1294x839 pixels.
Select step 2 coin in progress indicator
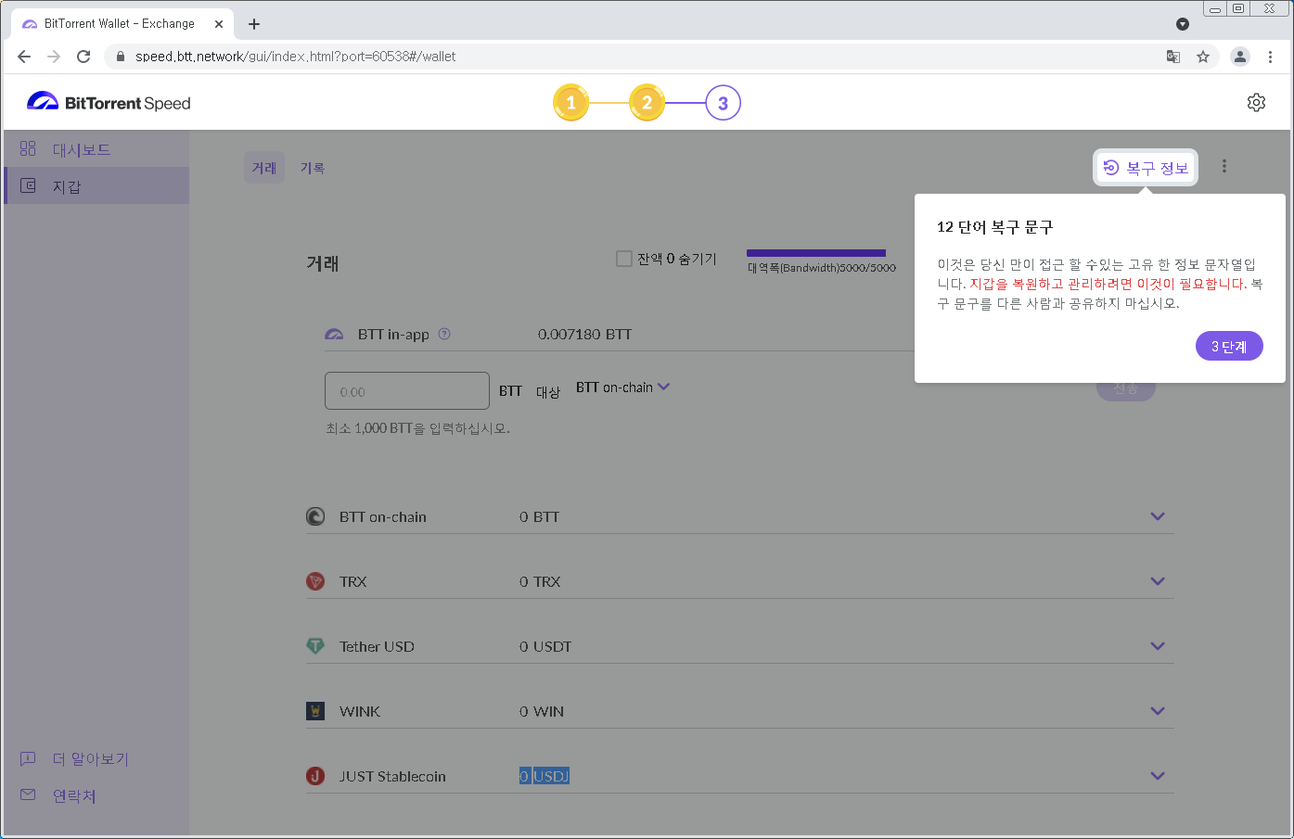click(647, 103)
